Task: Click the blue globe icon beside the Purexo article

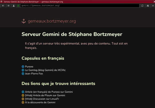Action: [x=23, y=92]
